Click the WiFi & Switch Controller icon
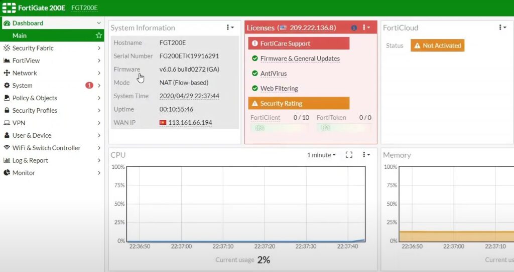 tap(7, 148)
